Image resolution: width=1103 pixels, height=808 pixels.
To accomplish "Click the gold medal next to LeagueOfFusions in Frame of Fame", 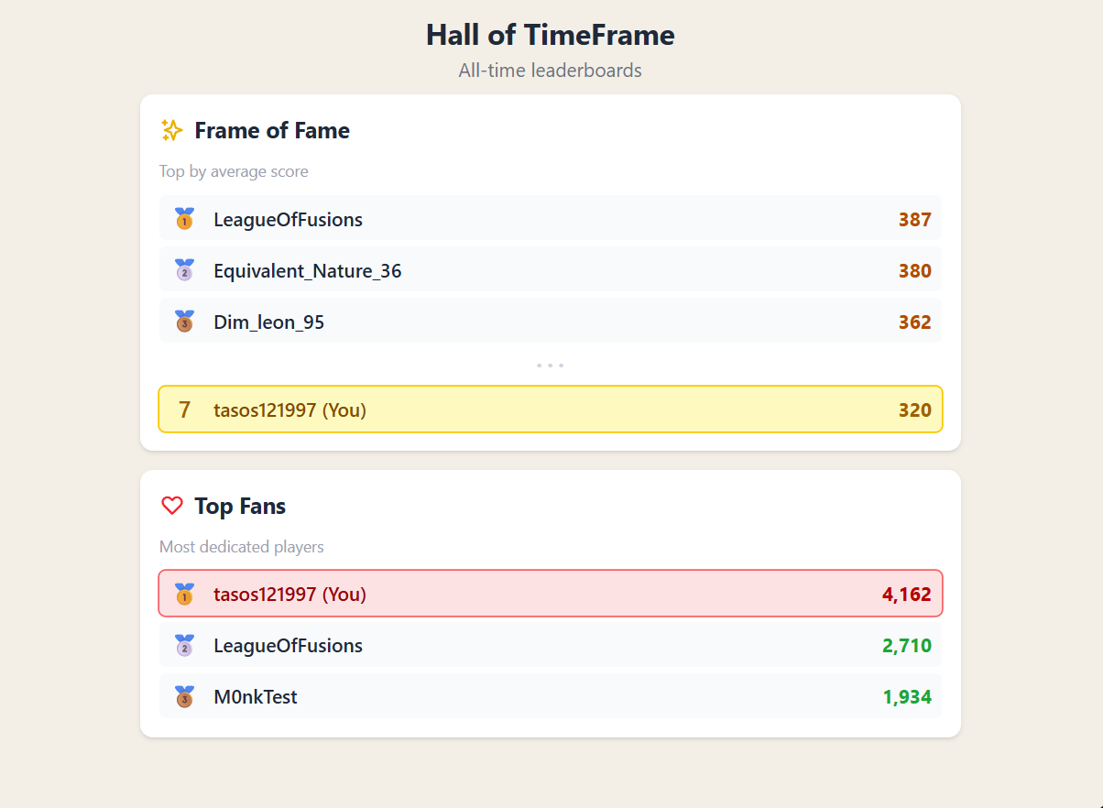I will point(185,219).
